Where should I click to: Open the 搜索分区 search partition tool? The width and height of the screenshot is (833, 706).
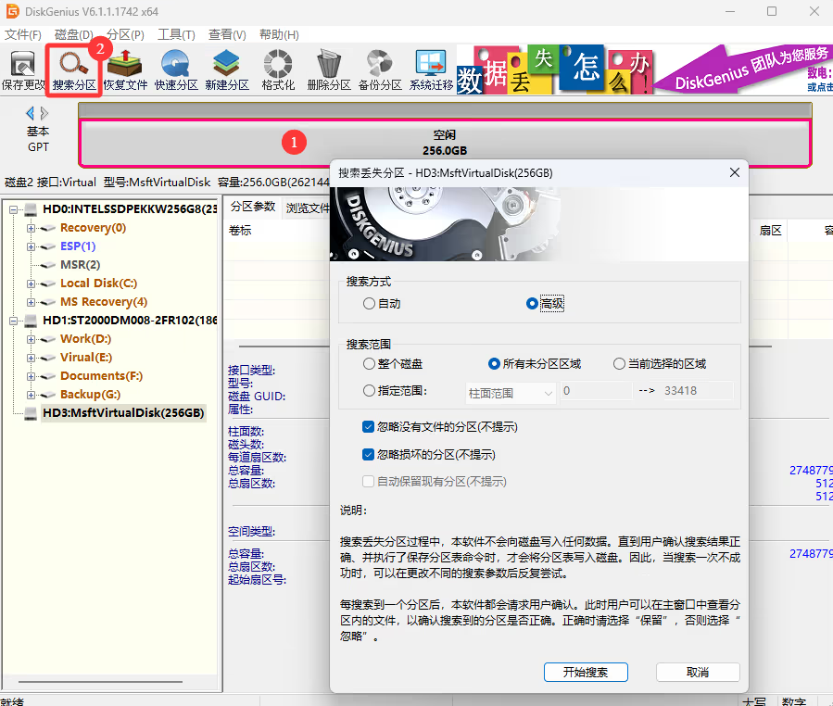tap(74, 70)
